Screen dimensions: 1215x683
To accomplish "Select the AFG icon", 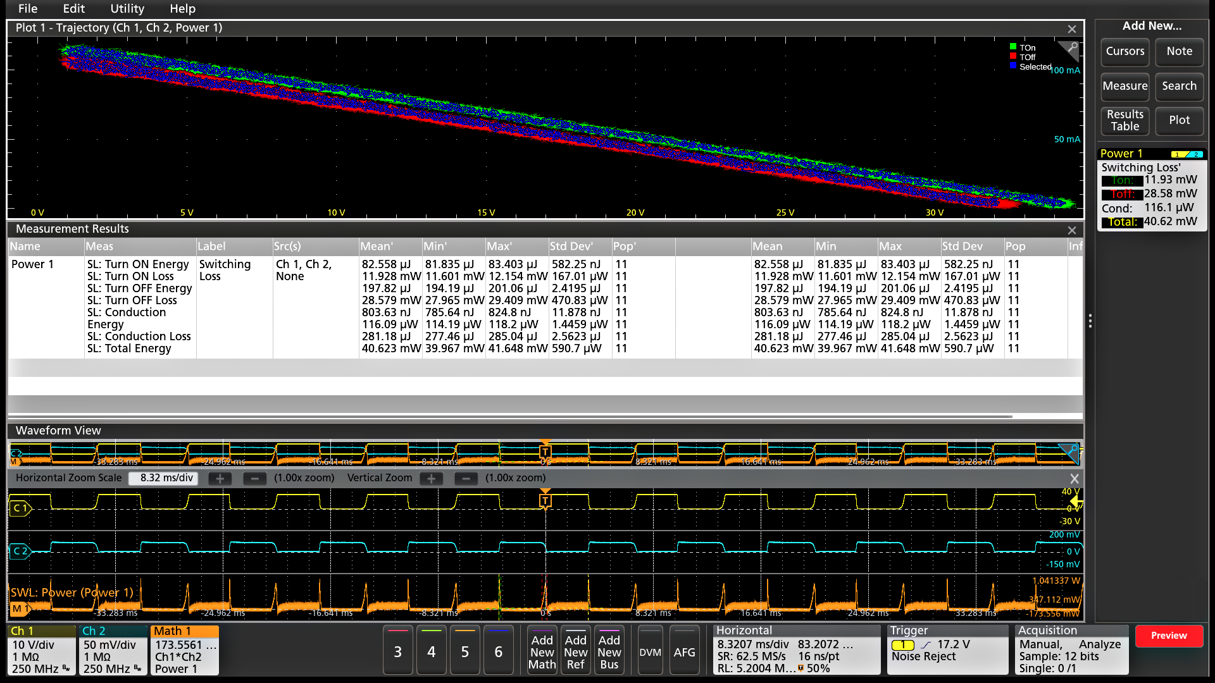I will coord(685,650).
